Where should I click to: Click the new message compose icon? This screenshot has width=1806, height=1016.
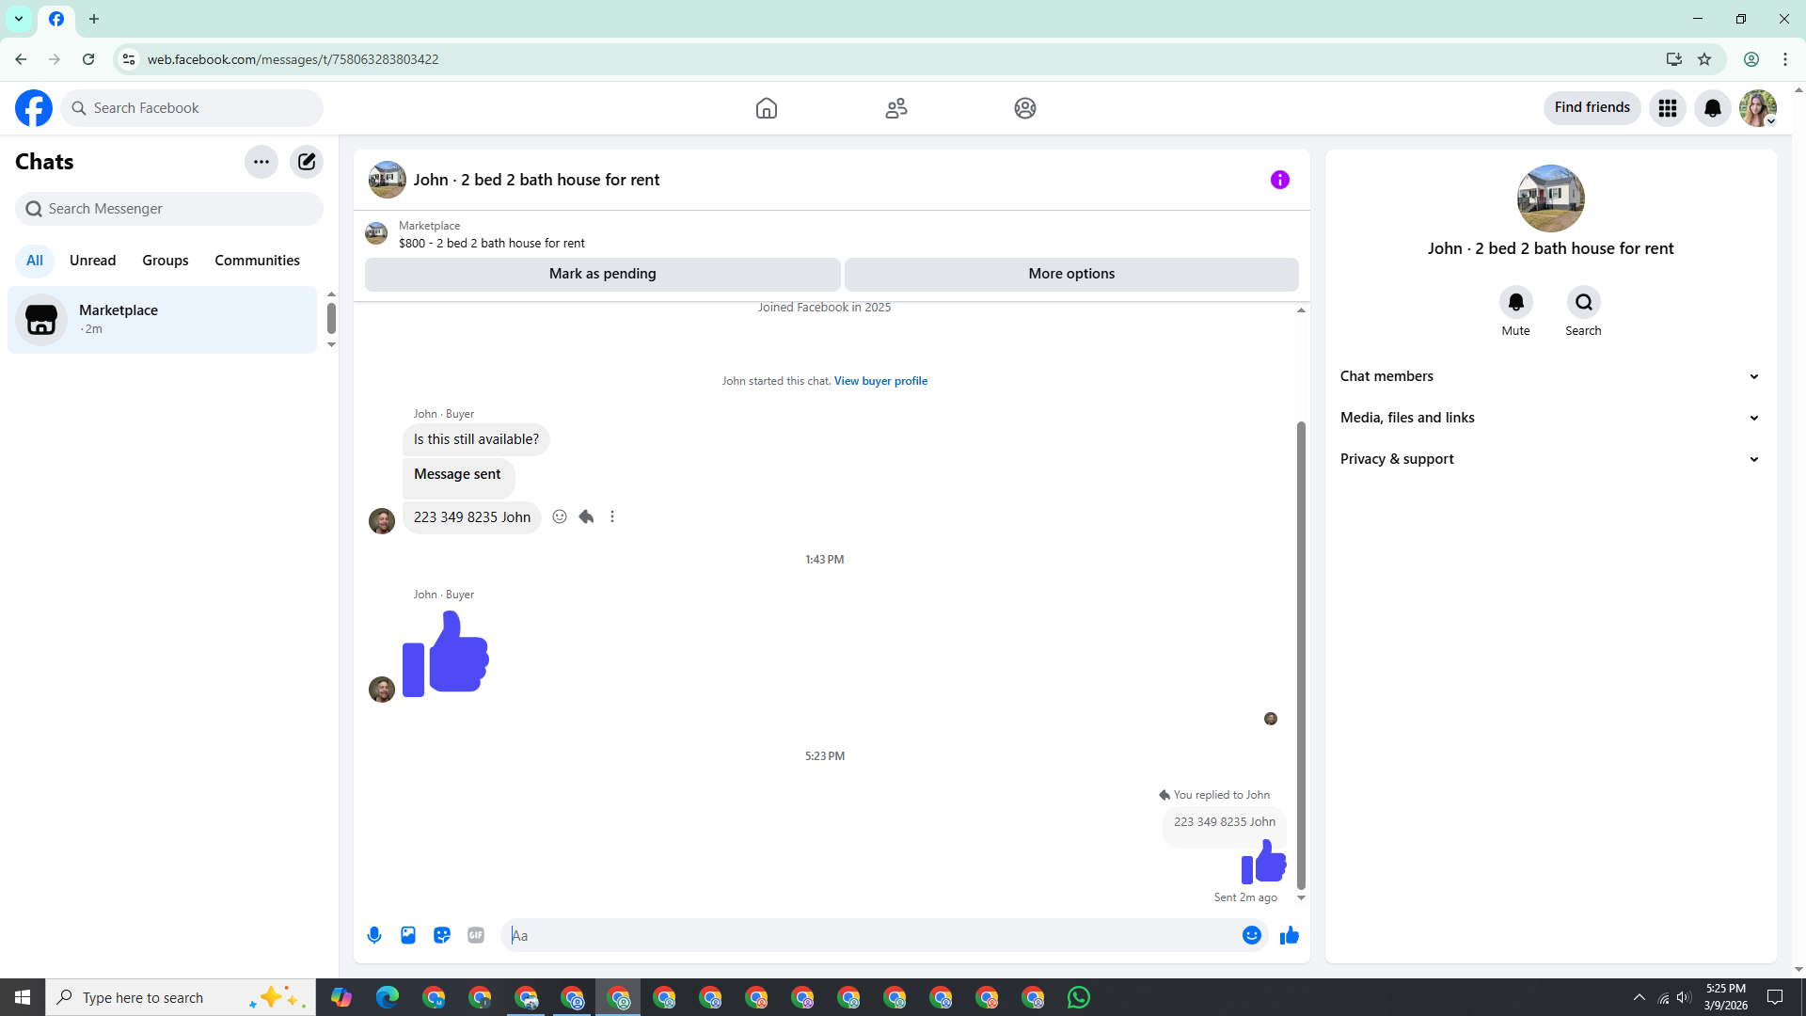pos(307,162)
